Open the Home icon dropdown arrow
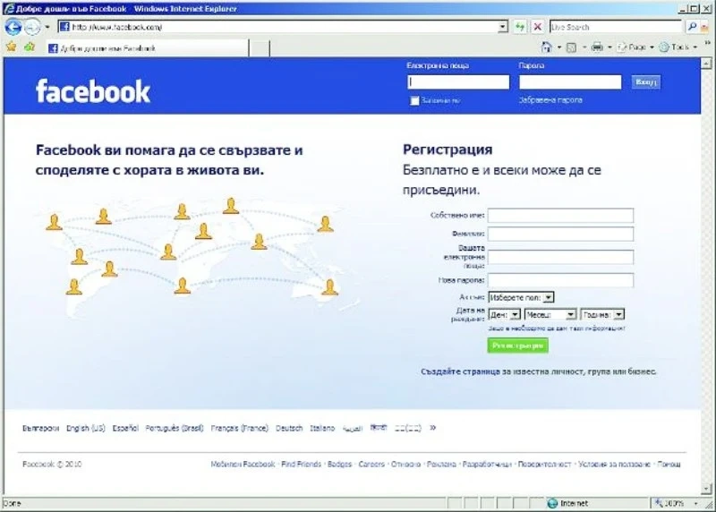Image resolution: width=716 pixels, height=512 pixels. click(x=558, y=47)
